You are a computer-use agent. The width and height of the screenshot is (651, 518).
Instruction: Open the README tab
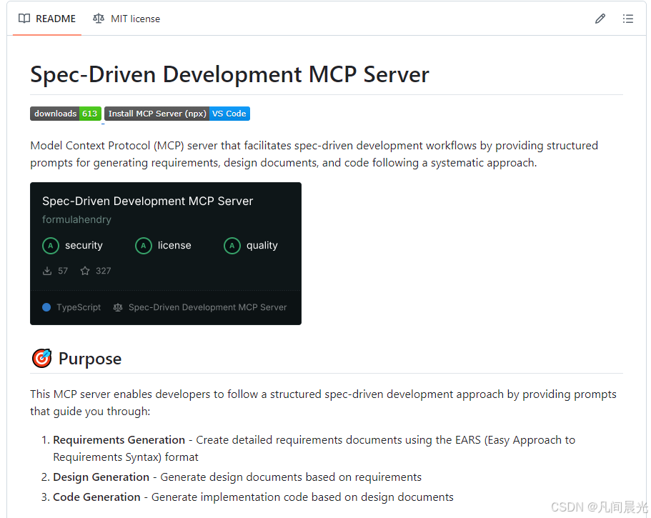pos(47,19)
